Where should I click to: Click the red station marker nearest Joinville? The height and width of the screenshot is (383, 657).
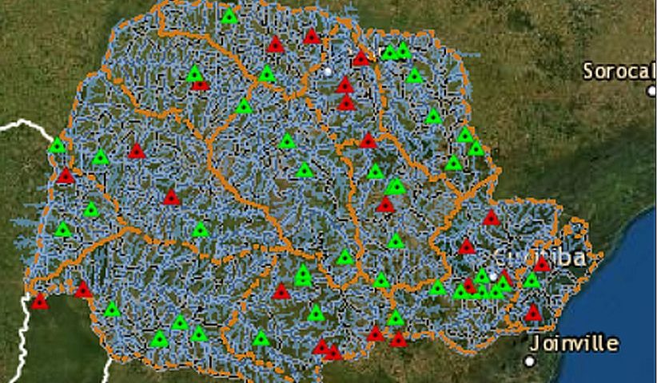click(x=533, y=313)
